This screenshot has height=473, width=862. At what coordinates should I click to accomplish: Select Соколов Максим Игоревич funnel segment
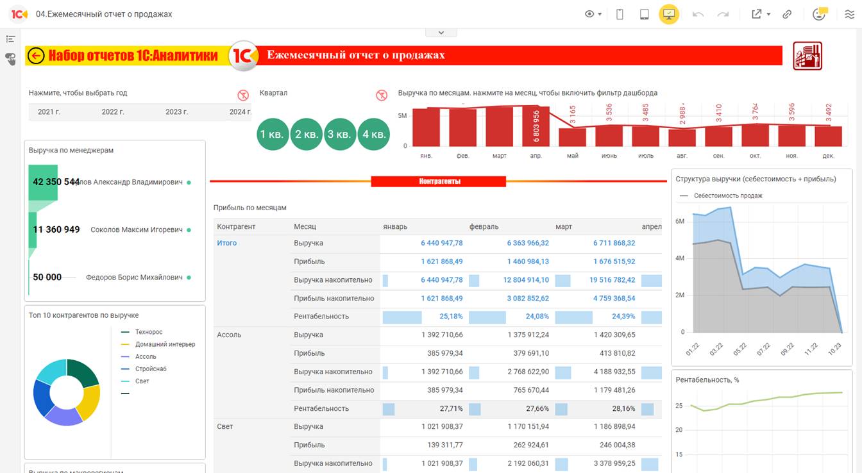[x=32, y=229]
